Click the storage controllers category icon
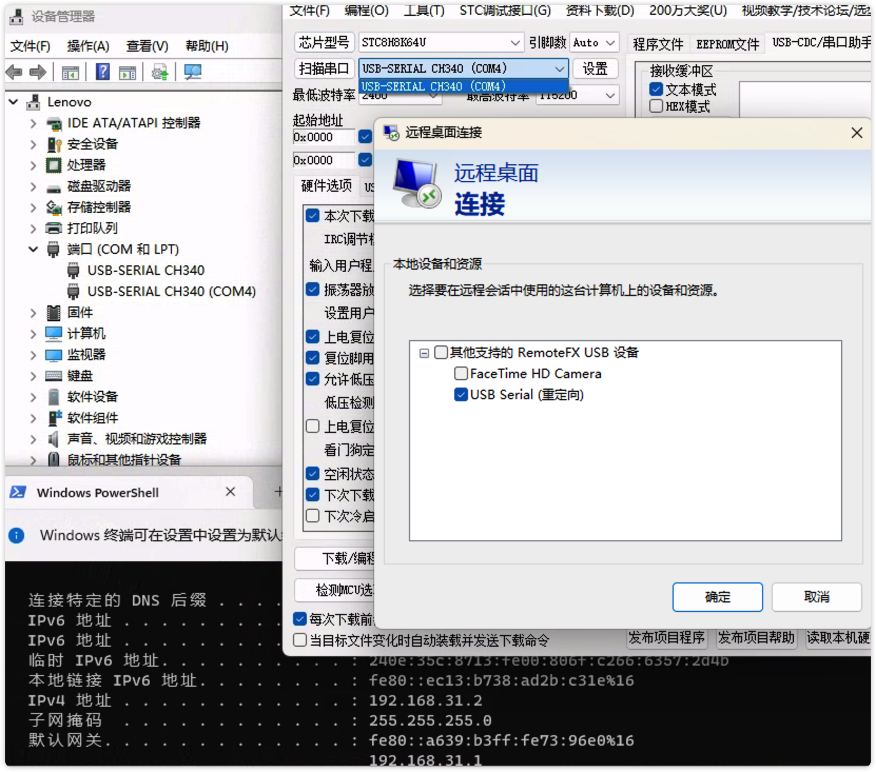 (x=54, y=207)
